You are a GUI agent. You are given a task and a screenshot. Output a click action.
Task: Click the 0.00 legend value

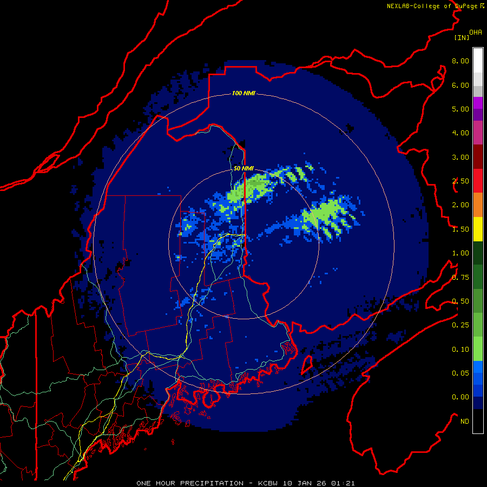tap(460, 397)
